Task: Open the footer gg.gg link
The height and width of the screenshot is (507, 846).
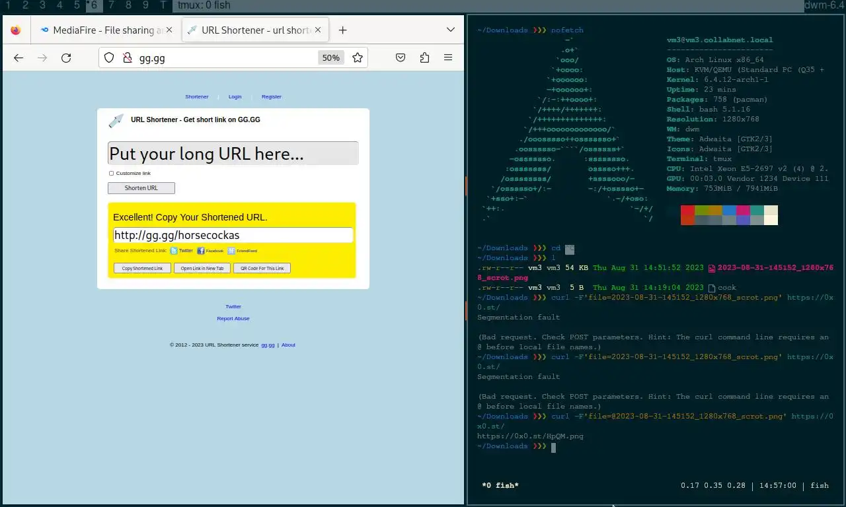Action: 268,345
